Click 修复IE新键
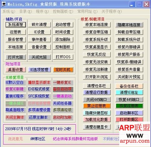The width and height of the screenshot is (151, 147). 16,89
